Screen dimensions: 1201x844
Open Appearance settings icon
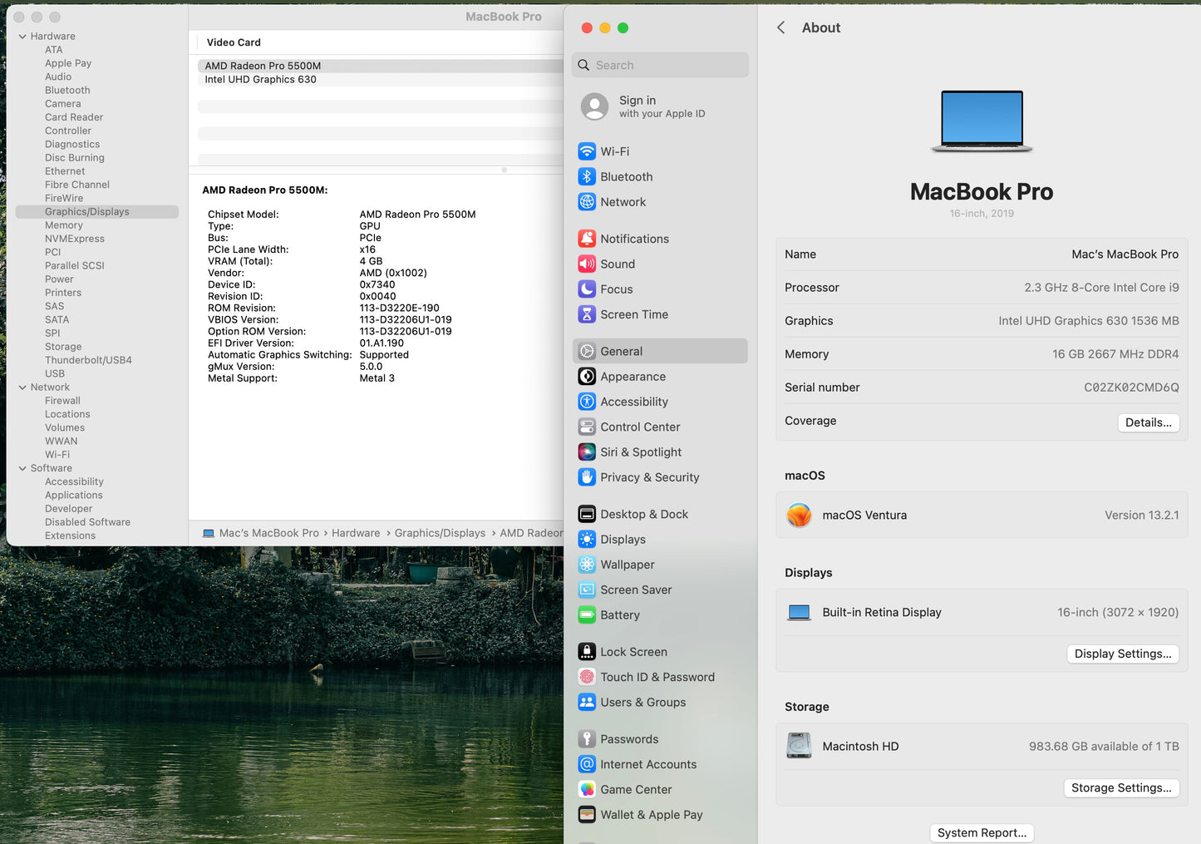click(x=587, y=376)
